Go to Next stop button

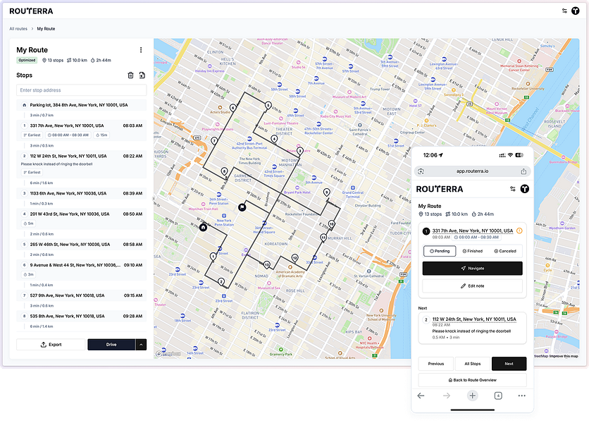509,364
